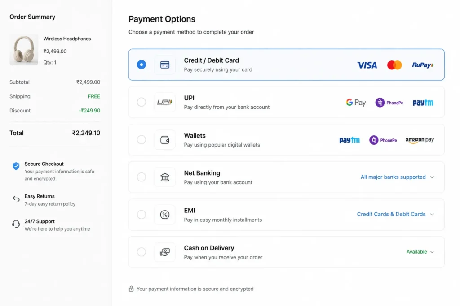Screen dimensions: 460x306
Task: Click the 24/7 Support title text
Action: [x=40, y=221]
